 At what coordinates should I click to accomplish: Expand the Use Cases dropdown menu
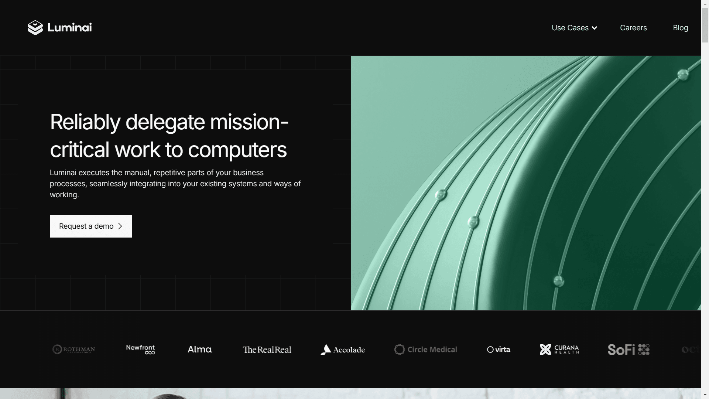[x=570, y=28]
